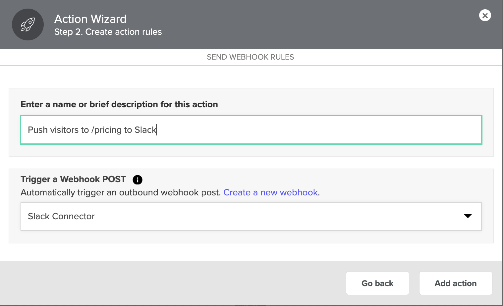
Task: Click the Step 2. Create action rules subtitle
Action: pos(108,32)
